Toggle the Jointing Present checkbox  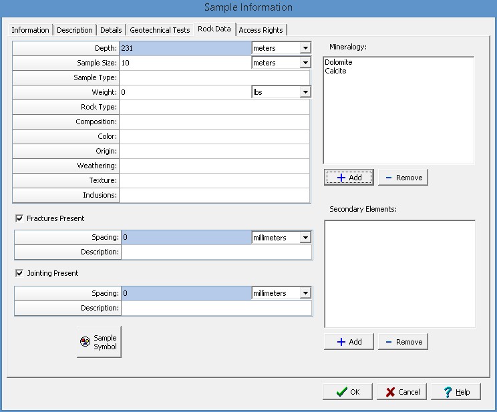pos(19,273)
